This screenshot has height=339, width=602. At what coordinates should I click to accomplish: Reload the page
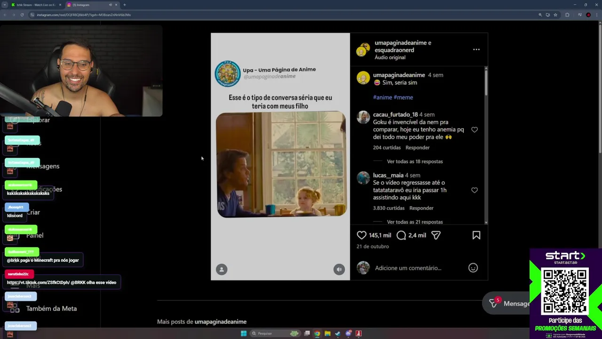pos(22,15)
